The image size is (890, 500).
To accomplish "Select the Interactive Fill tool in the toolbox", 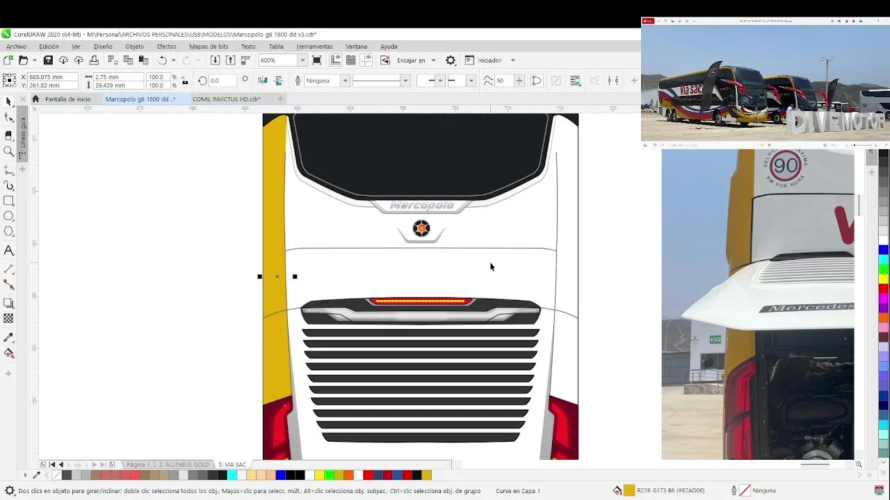I will [8, 353].
